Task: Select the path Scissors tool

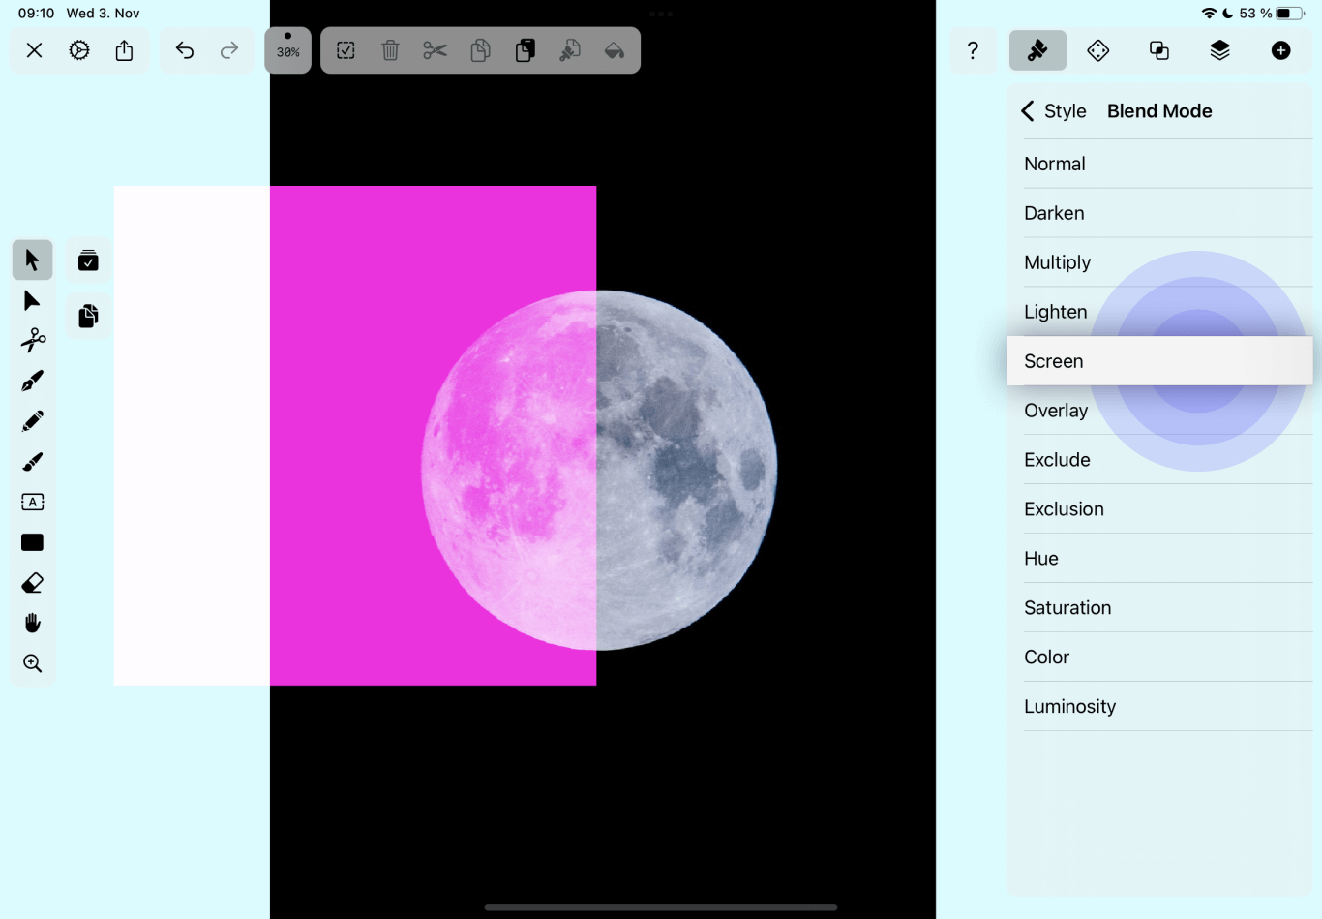Action: point(32,340)
